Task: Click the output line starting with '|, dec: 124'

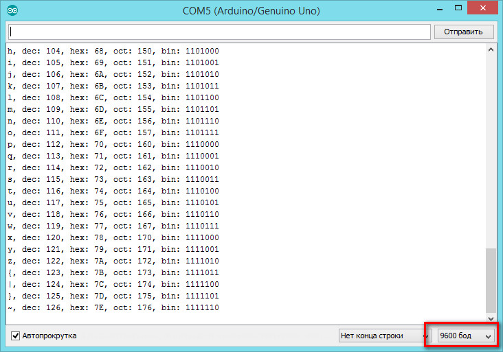Action: [113, 284]
